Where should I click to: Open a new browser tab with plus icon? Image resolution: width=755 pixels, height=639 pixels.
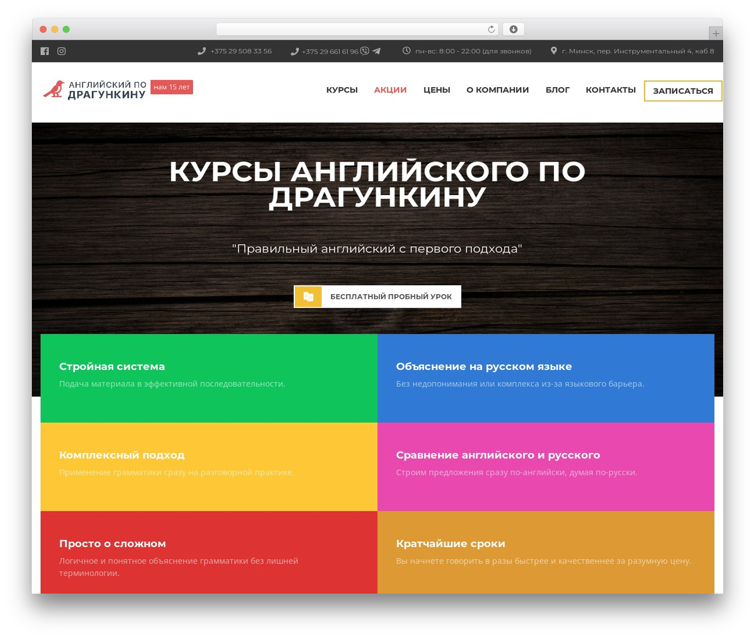click(x=715, y=33)
